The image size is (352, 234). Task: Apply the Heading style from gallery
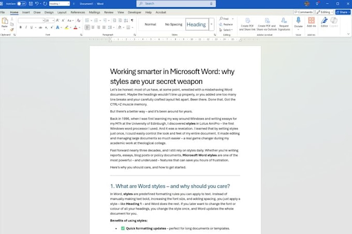(x=196, y=24)
